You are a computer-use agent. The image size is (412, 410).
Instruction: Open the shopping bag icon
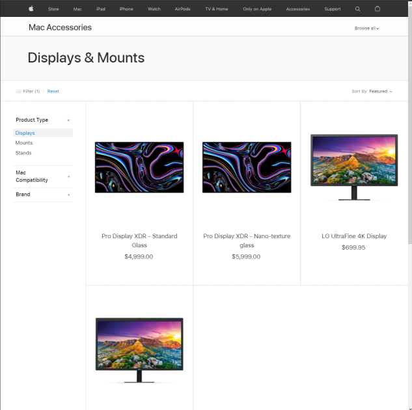[x=378, y=9]
